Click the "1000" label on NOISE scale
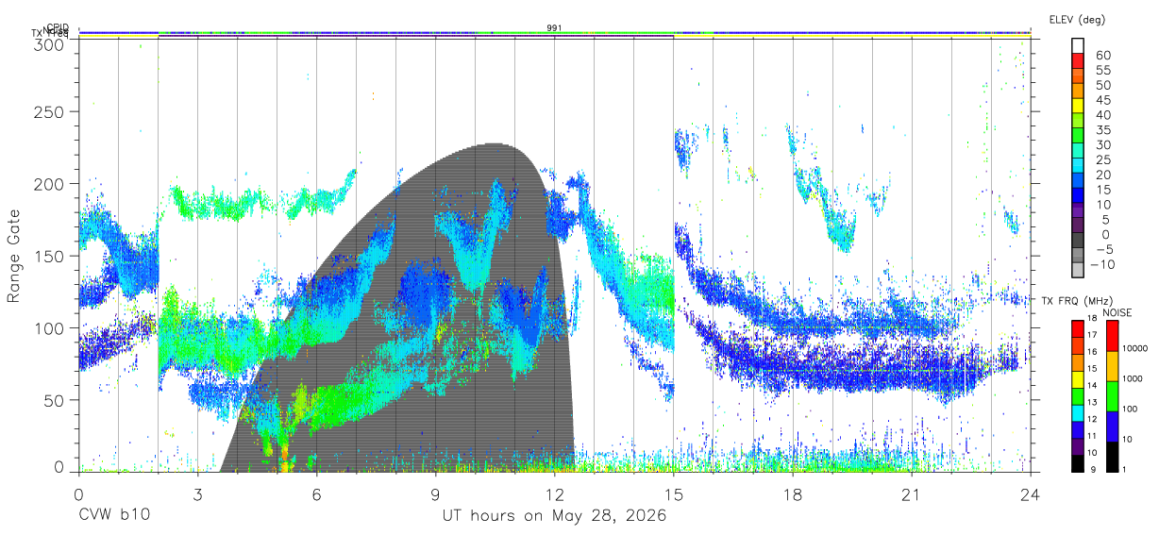Screen dimensions: 1159x535 coord(1133,379)
